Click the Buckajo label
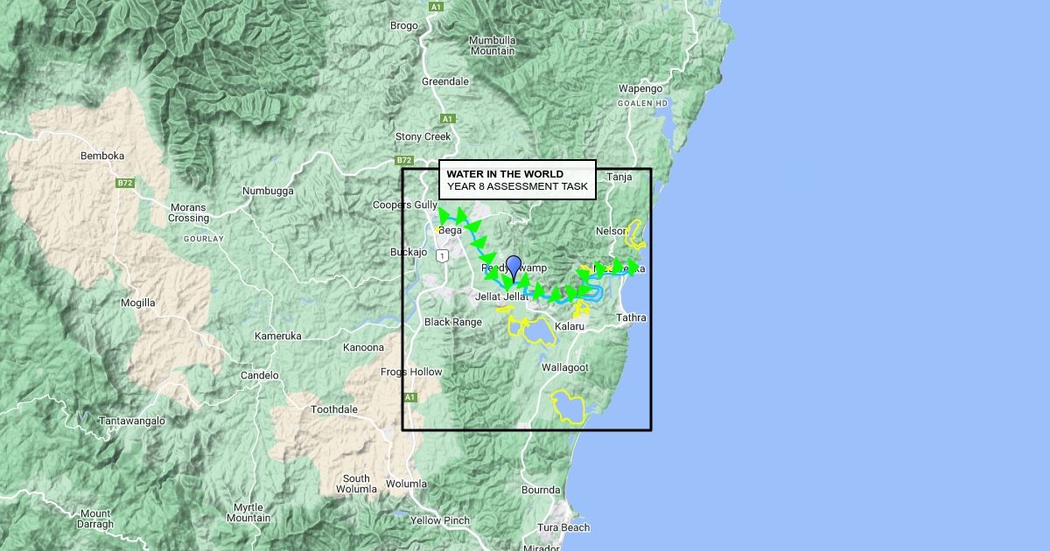 click(x=409, y=252)
